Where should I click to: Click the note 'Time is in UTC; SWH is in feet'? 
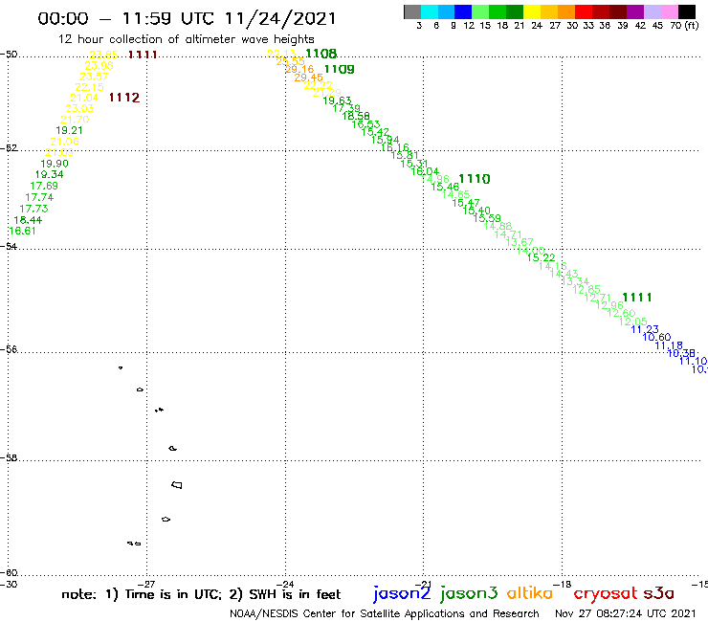tap(201, 594)
